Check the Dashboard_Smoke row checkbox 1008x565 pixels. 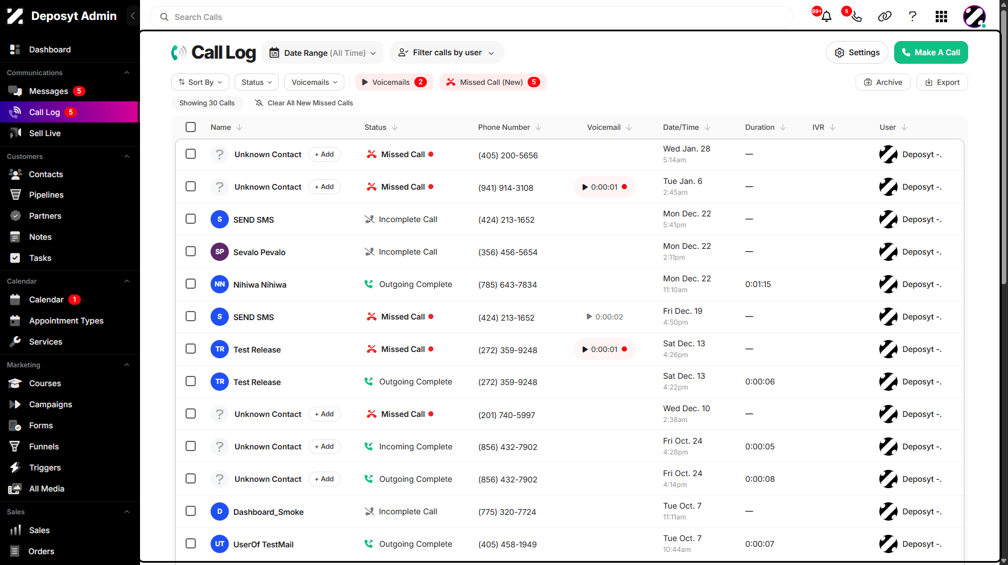[x=191, y=511]
